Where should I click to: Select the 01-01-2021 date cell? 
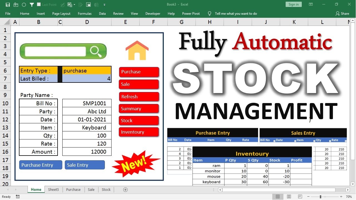point(87,119)
